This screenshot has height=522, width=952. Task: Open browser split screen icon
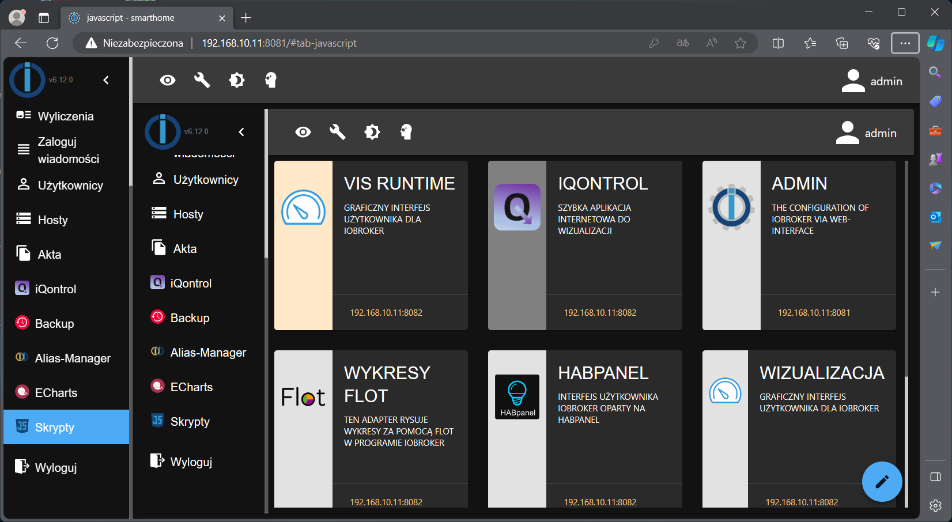point(778,43)
